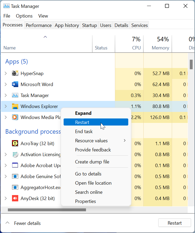Open the View menu
The width and height of the screenshot is (195, 233).
click(x=43, y=16)
